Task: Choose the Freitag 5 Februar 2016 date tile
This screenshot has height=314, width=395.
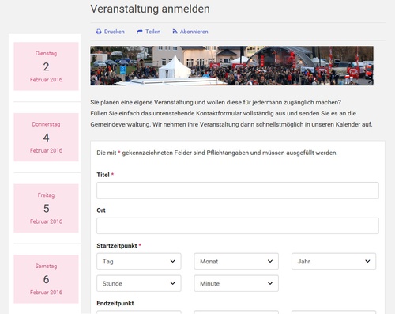Action: click(46, 208)
